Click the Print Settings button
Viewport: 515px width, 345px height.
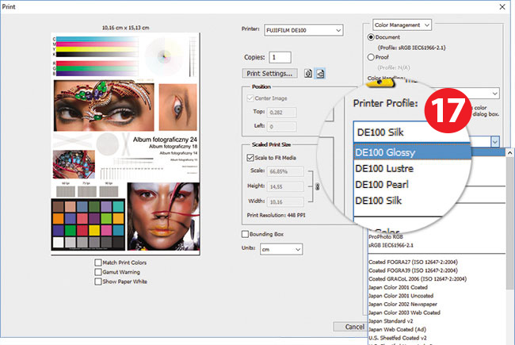click(x=270, y=73)
